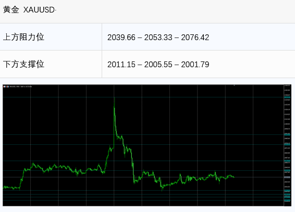Click the second small icon beside chart title
The width and height of the screenshot is (295, 212).
8,86
